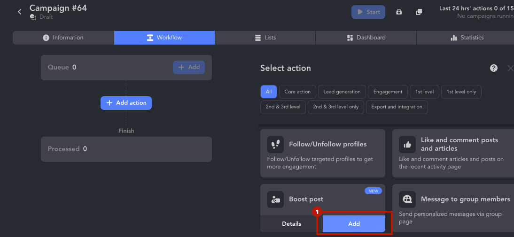This screenshot has width=514, height=237.
Task: Select the All filter chip
Action: pyautogui.click(x=268, y=92)
